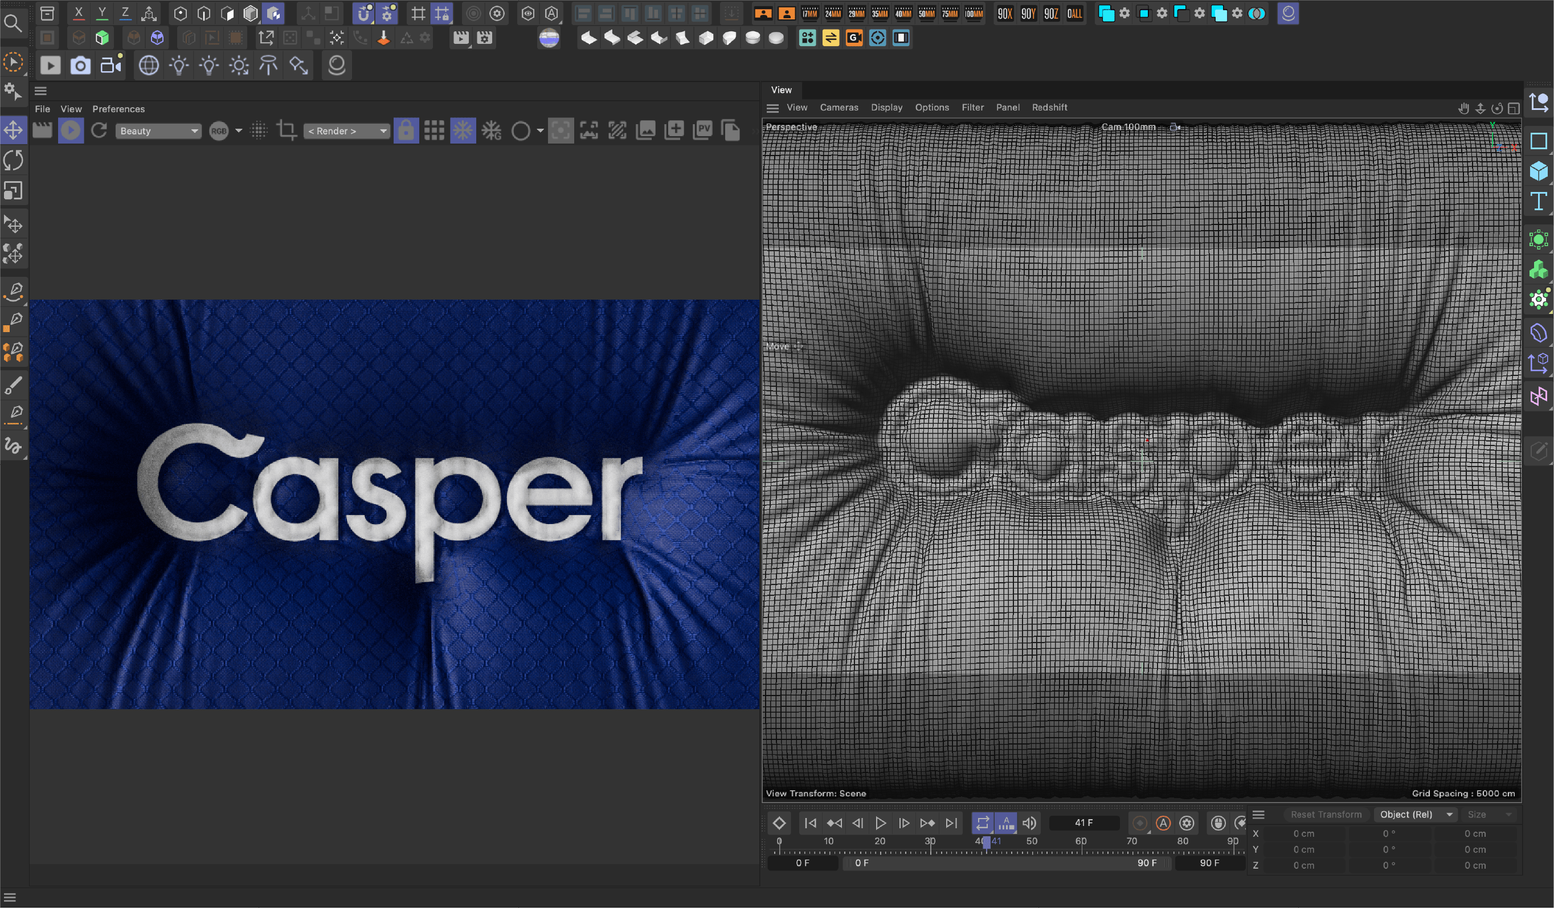Open the Cameras menu in viewport
Viewport: 1554px width, 908px height.
pos(839,107)
